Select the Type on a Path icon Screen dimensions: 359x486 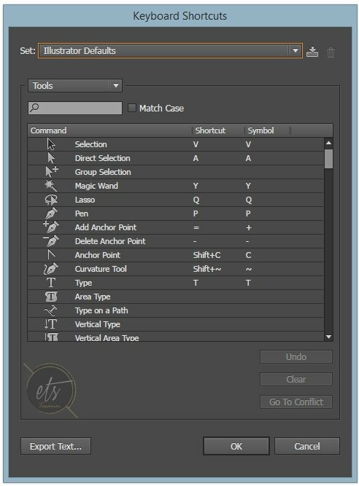50,310
